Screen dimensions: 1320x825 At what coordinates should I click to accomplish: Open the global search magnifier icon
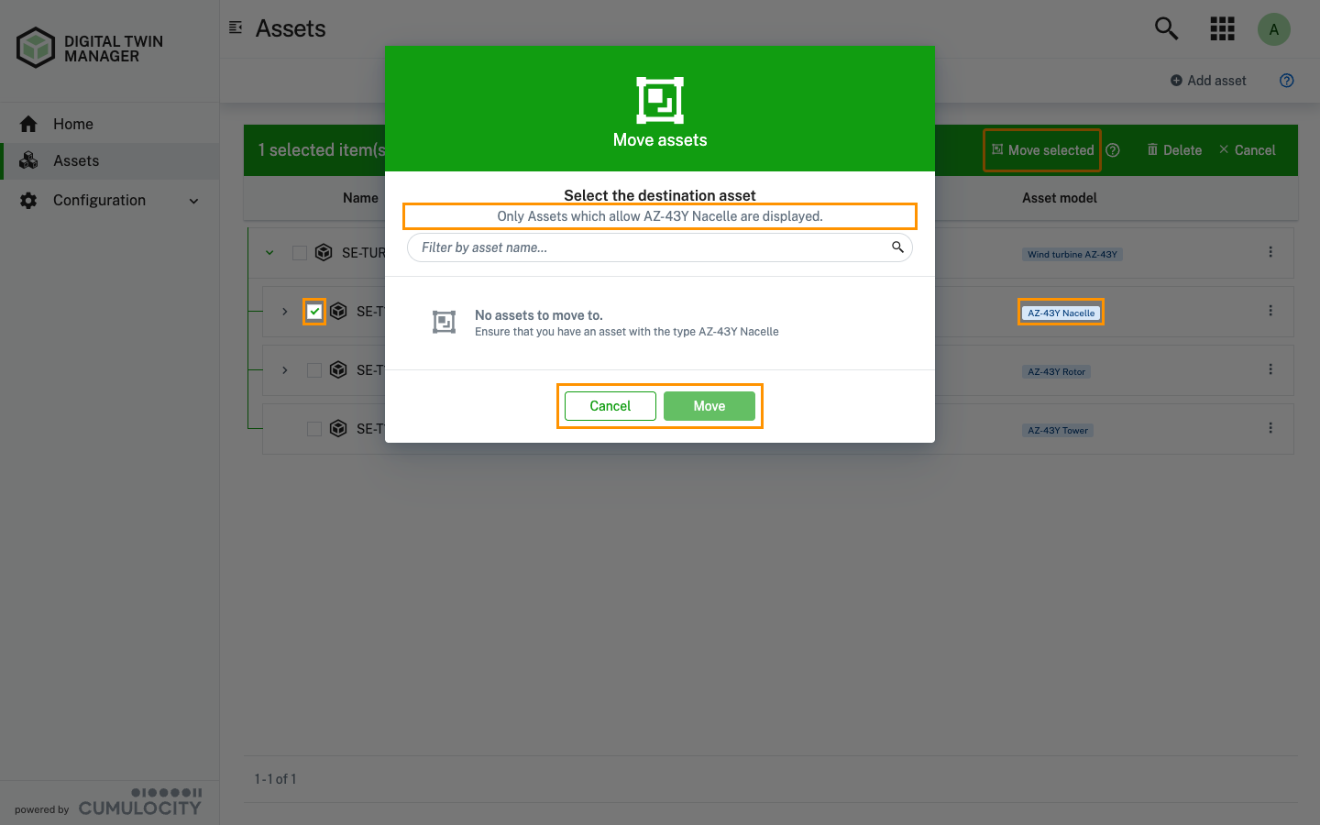click(x=1166, y=28)
